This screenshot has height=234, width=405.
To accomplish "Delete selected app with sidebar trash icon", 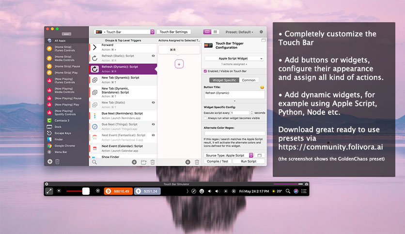I will coord(57,161).
